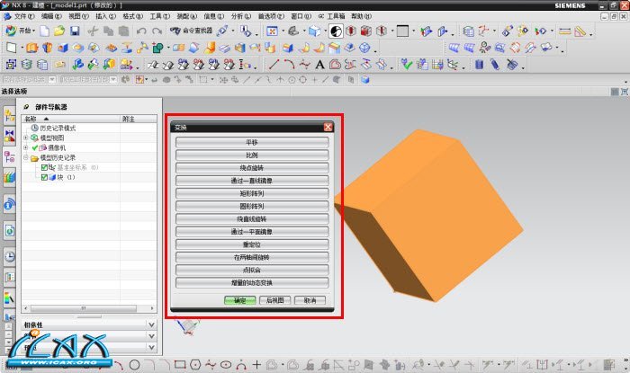Select the text 'A' annotation tool
Viewport: 630px width, 373px height.
[x=319, y=65]
